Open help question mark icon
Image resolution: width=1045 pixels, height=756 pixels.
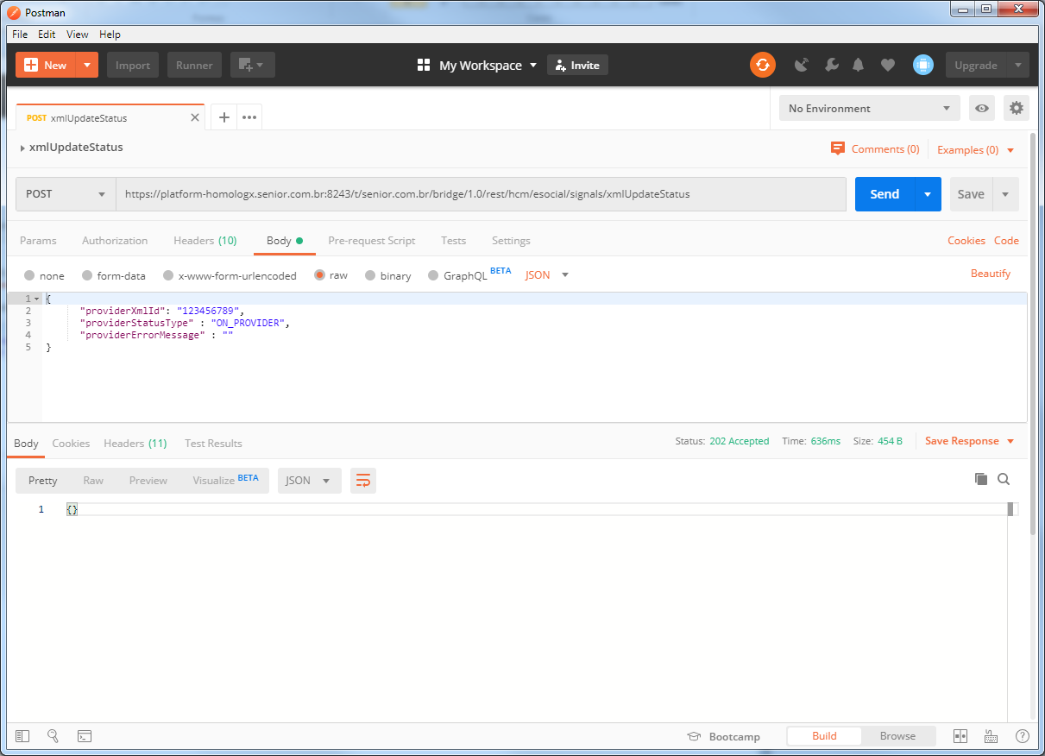tap(1023, 736)
